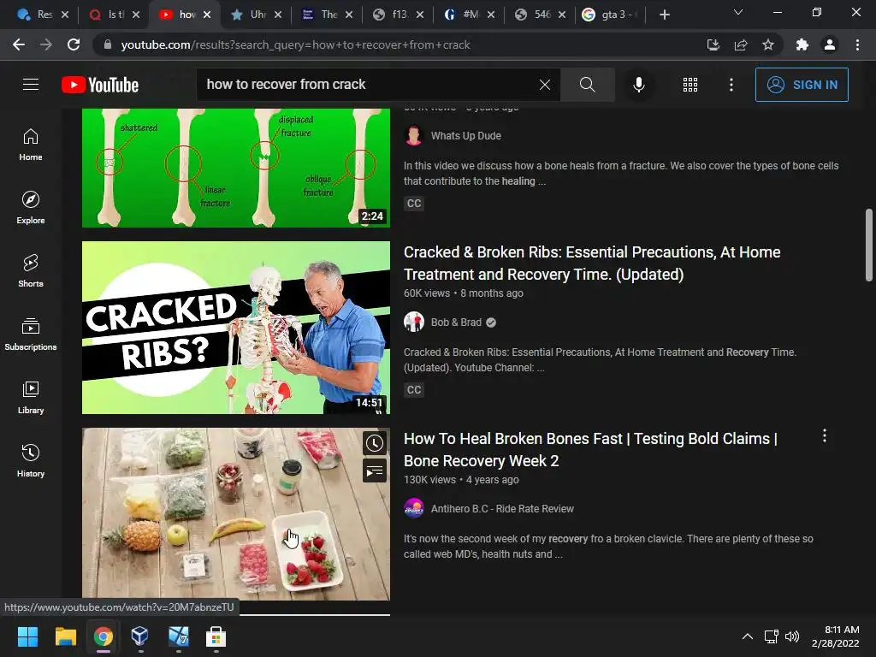Screen dimensions: 876x657
Task: Open the Windows Start menu
Action: pyautogui.click(x=27, y=636)
